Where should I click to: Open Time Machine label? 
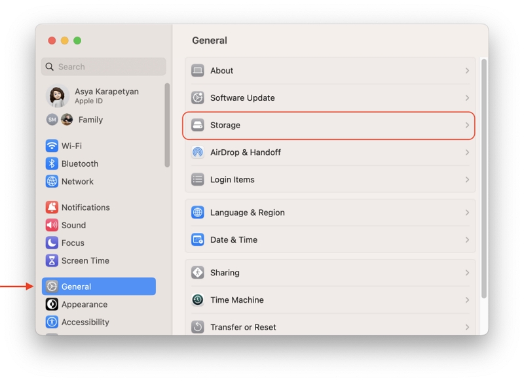237,300
